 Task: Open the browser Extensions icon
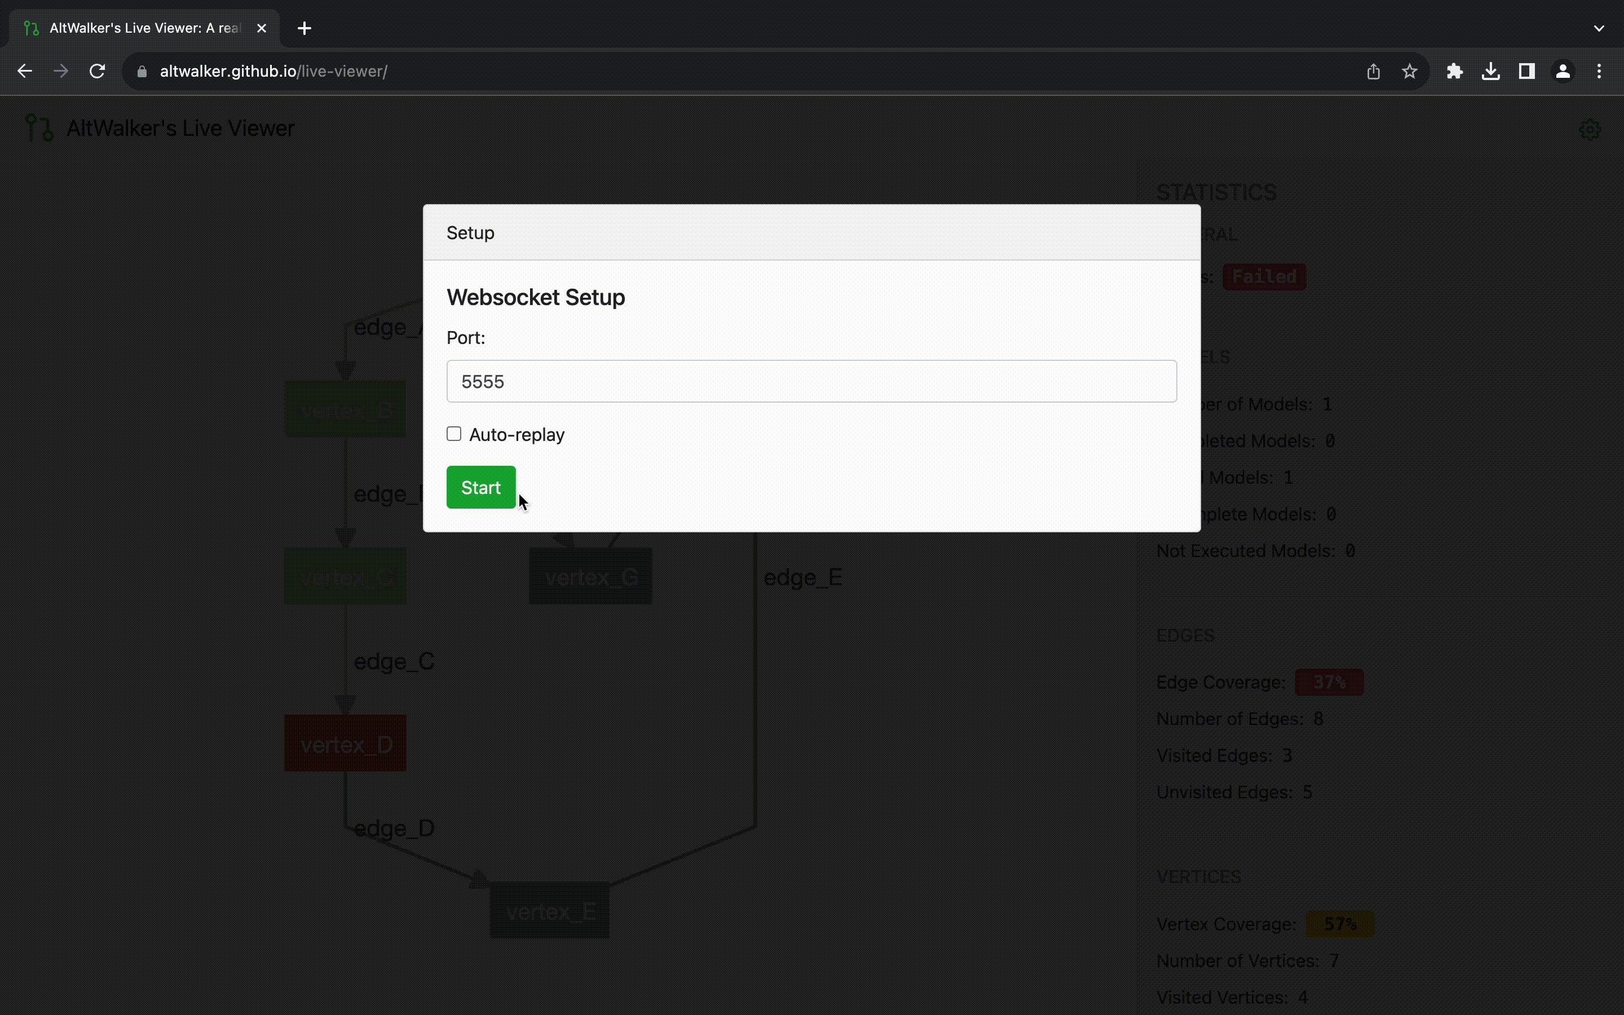(1454, 70)
